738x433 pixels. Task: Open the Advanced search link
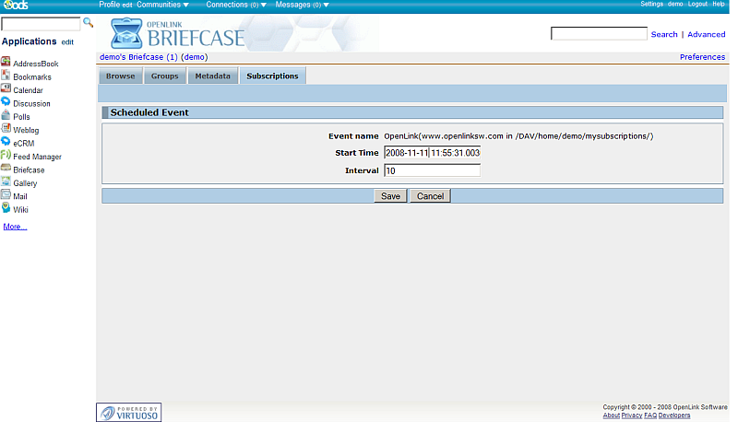pos(706,34)
